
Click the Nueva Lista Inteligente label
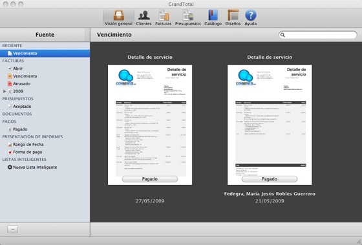click(35, 167)
